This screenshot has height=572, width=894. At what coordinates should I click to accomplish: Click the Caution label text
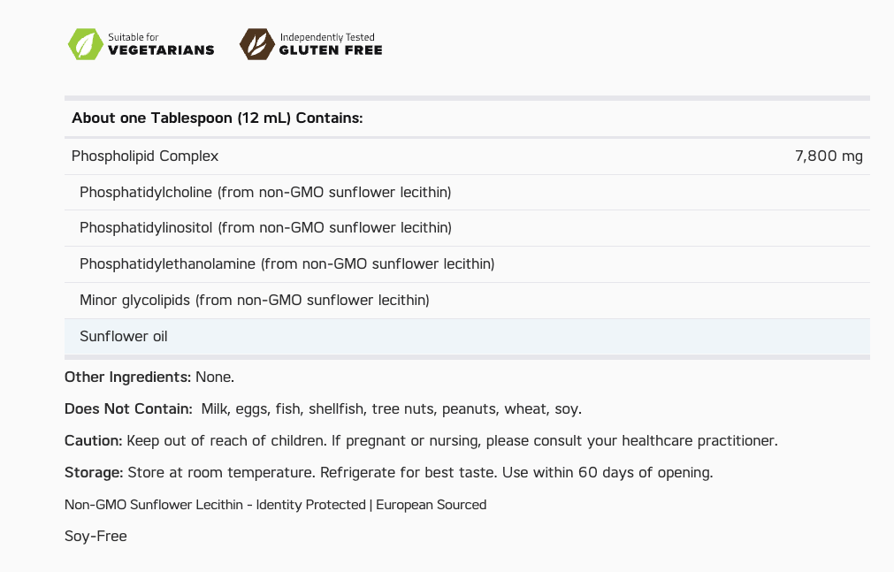click(x=93, y=440)
